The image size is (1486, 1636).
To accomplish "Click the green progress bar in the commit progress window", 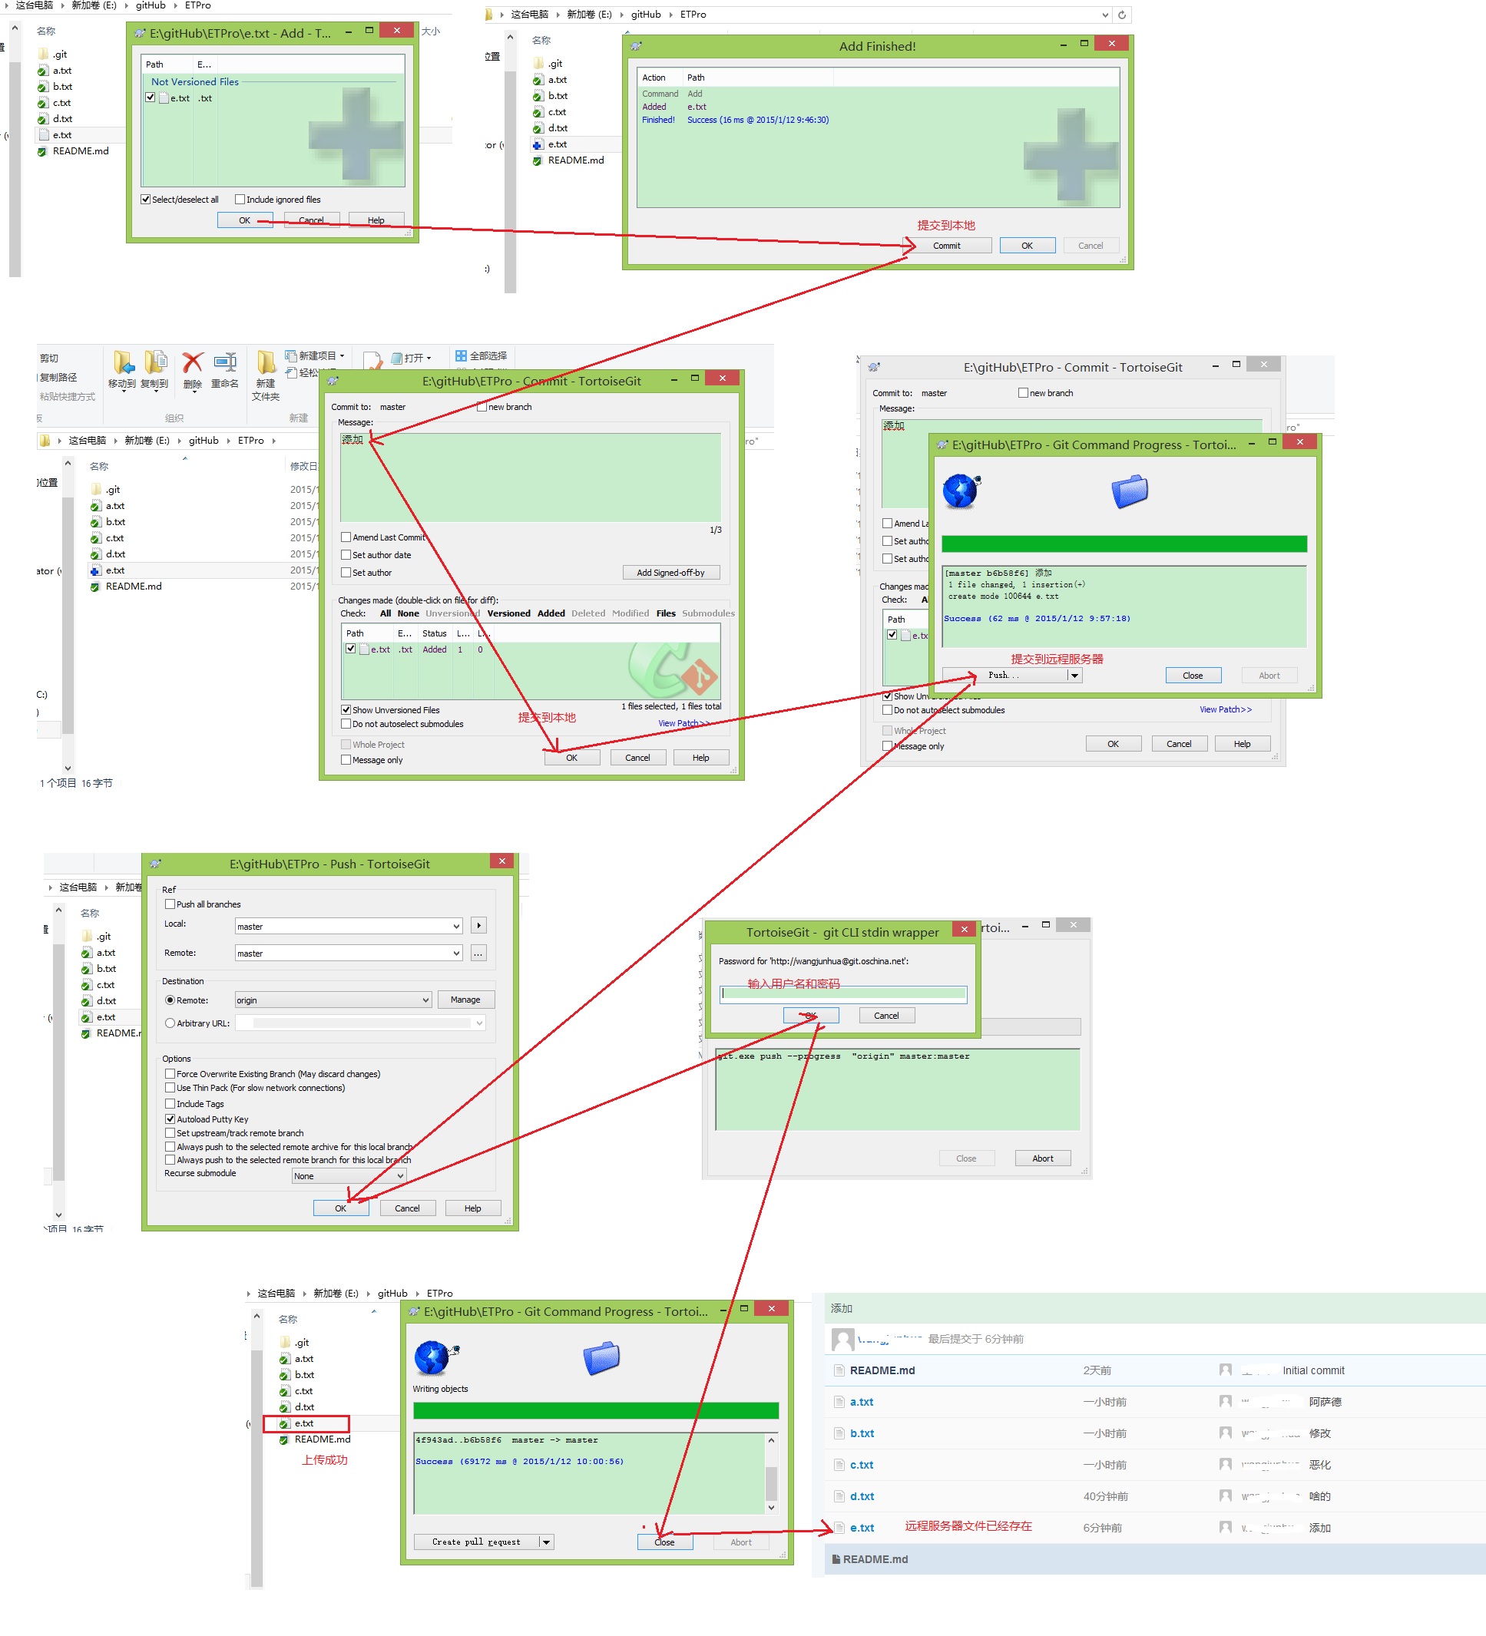I will (x=1124, y=544).
